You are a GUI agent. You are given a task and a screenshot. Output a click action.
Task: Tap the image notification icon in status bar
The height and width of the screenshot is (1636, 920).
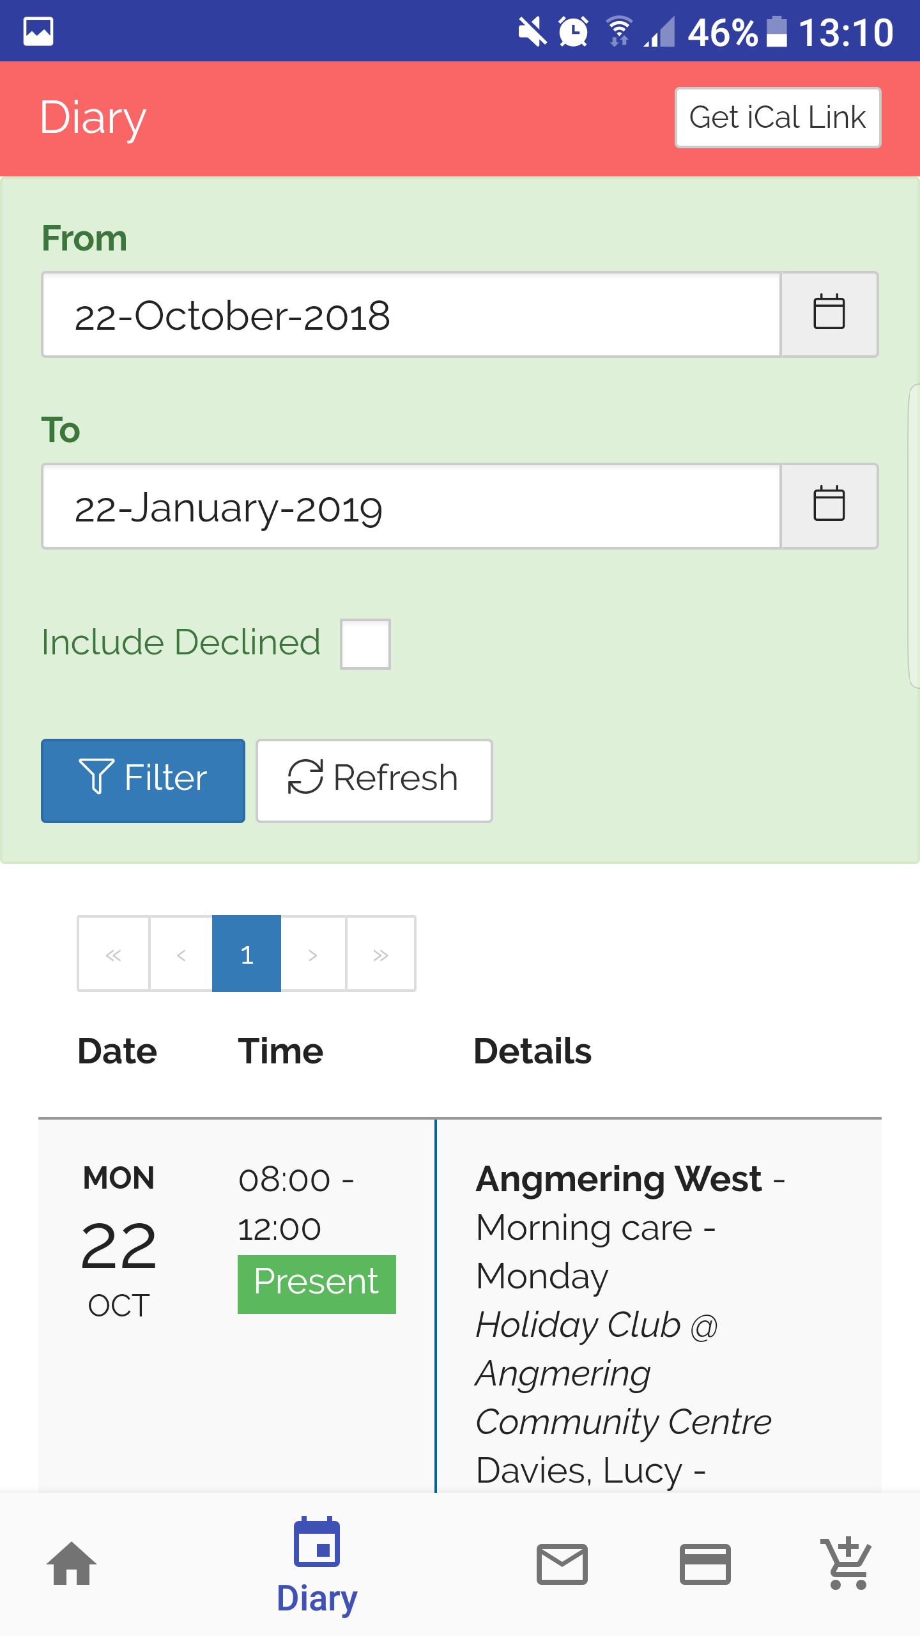click(38, 31)
